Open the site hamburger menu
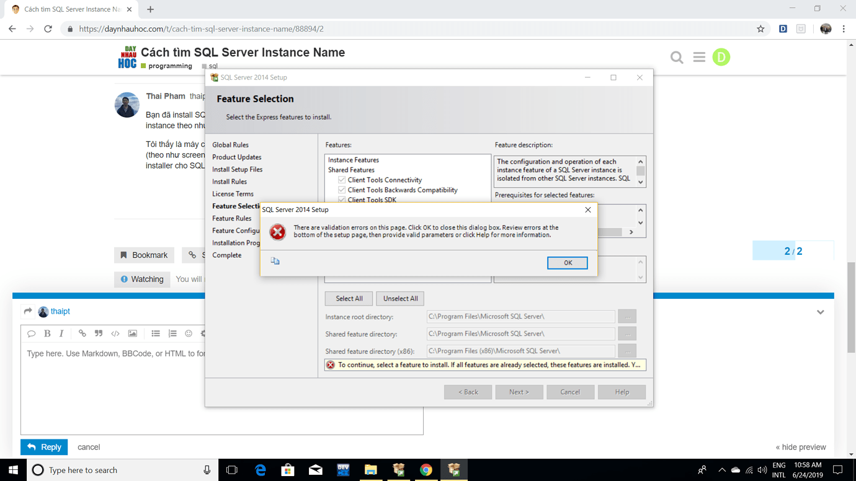Image resolution: width=856 pixels, height=481 pixels. [x=699, y=56]
